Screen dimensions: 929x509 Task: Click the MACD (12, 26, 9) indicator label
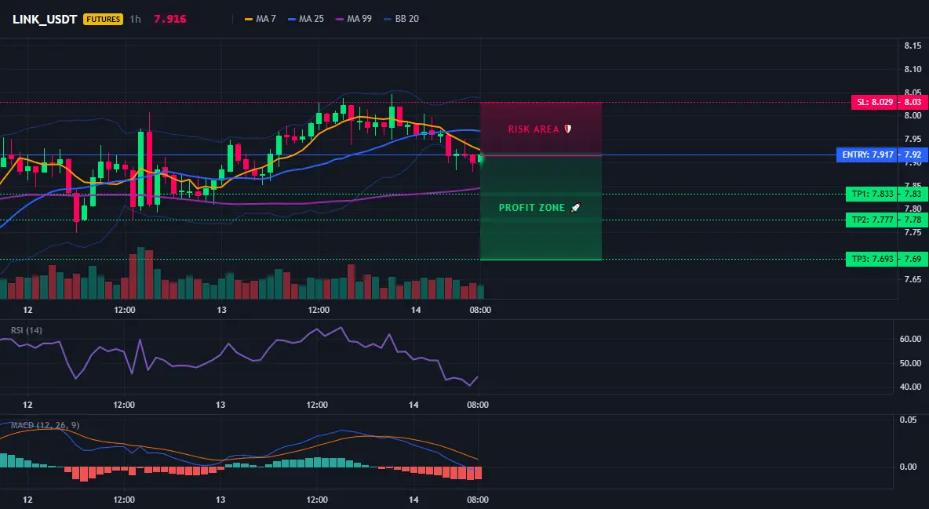45,425
